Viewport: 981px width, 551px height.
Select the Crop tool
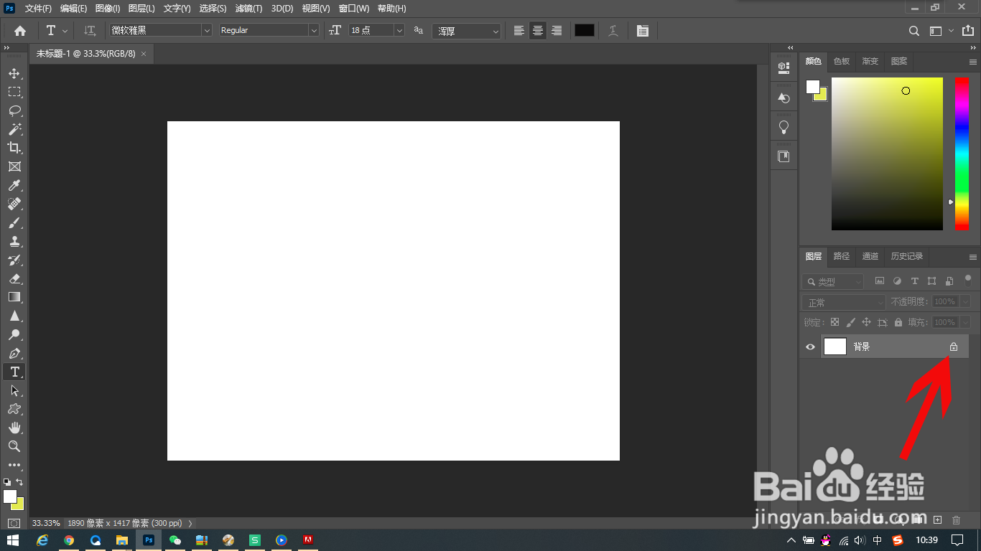(14, 148)
